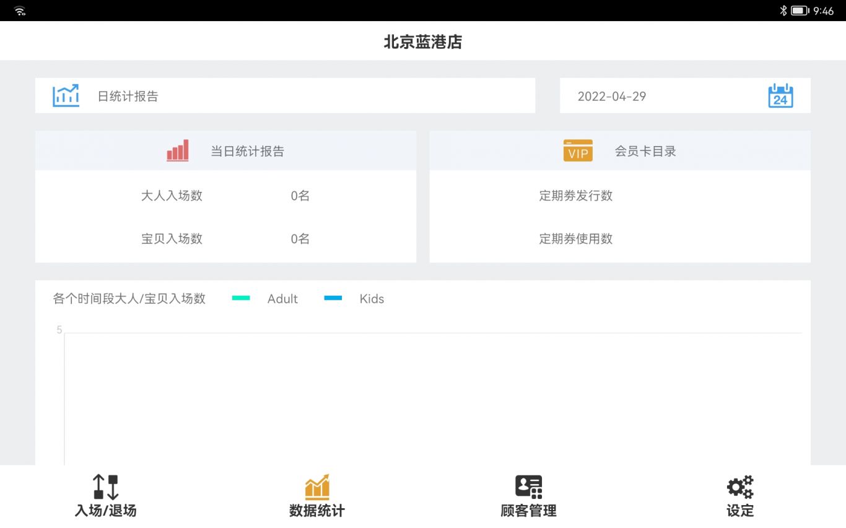Click the Kids legend label
This screenshot has width=846, height=528.
pos(372,298)
